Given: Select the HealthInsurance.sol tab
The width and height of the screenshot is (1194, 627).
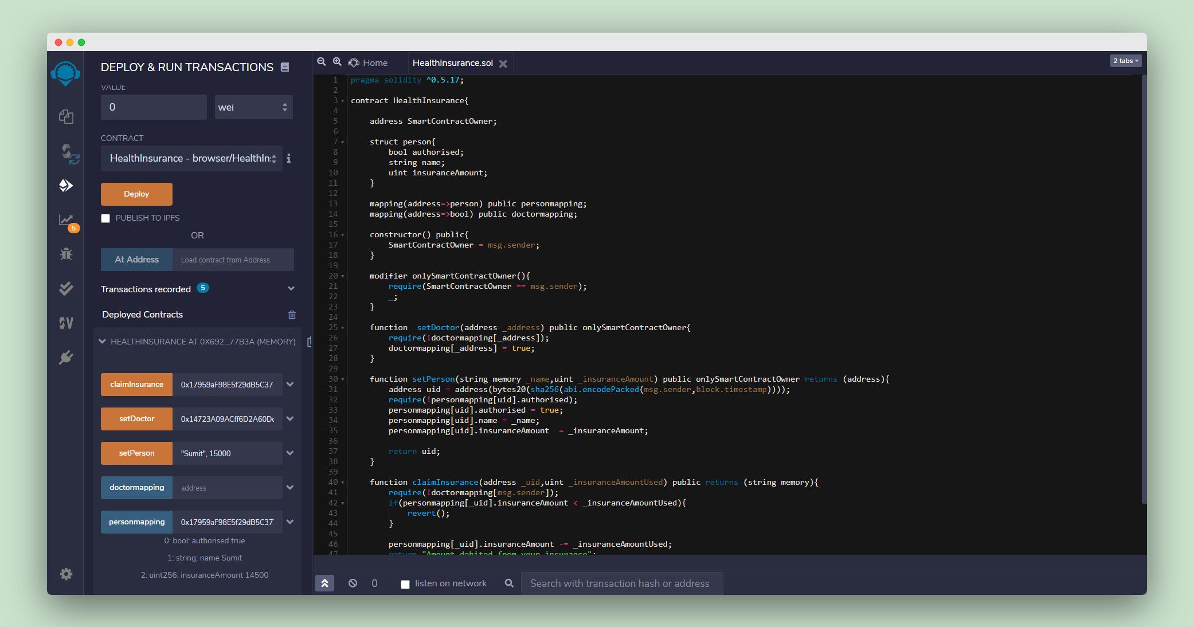Looking at the screenshot, I should (x=452, y=63).
